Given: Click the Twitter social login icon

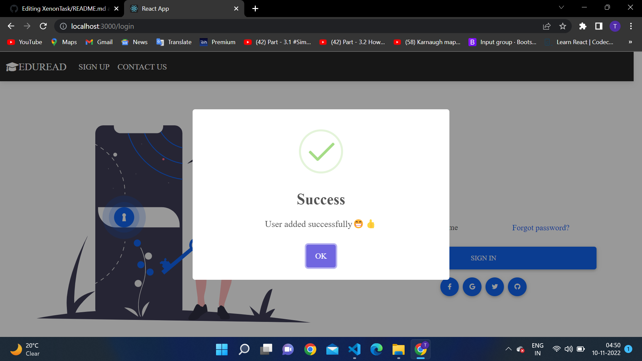Looking at the screenshot, I should (495, 287).
